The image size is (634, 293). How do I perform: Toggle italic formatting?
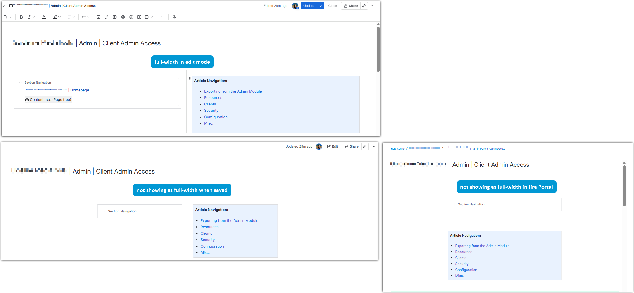[29, 17]
